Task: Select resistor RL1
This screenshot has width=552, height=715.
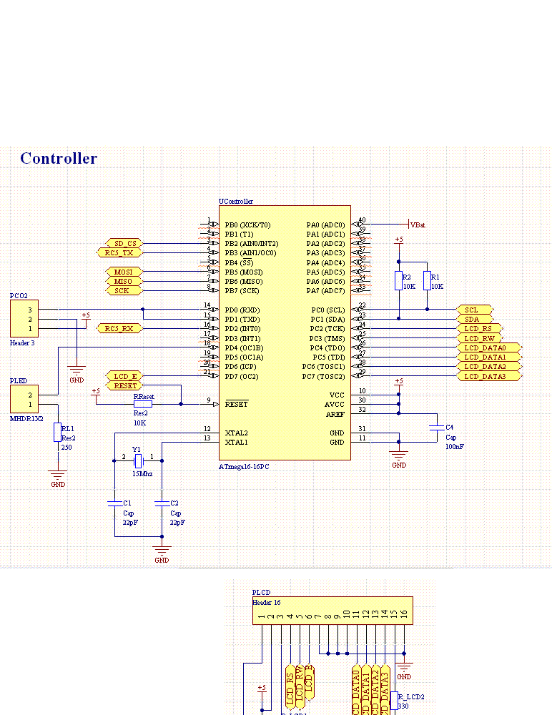Action: (57, 433)
